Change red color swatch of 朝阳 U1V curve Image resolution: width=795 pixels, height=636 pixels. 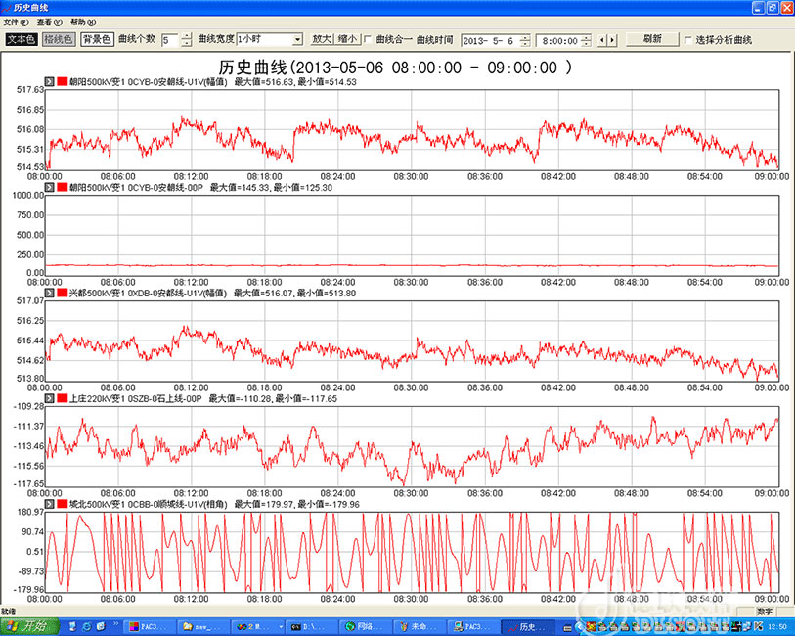(x=62, y=82)
